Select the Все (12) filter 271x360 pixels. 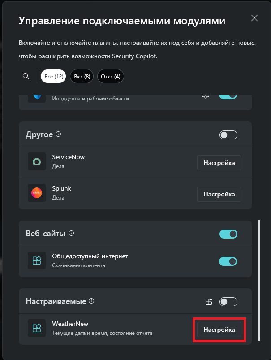tap(53, 76)
